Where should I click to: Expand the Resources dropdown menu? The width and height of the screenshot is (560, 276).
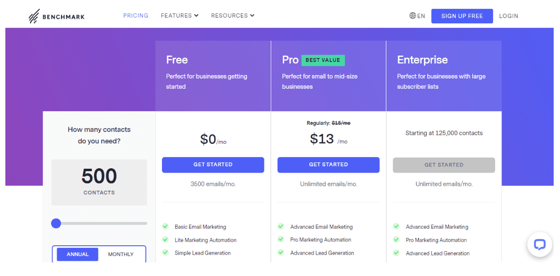click(233, 16)
